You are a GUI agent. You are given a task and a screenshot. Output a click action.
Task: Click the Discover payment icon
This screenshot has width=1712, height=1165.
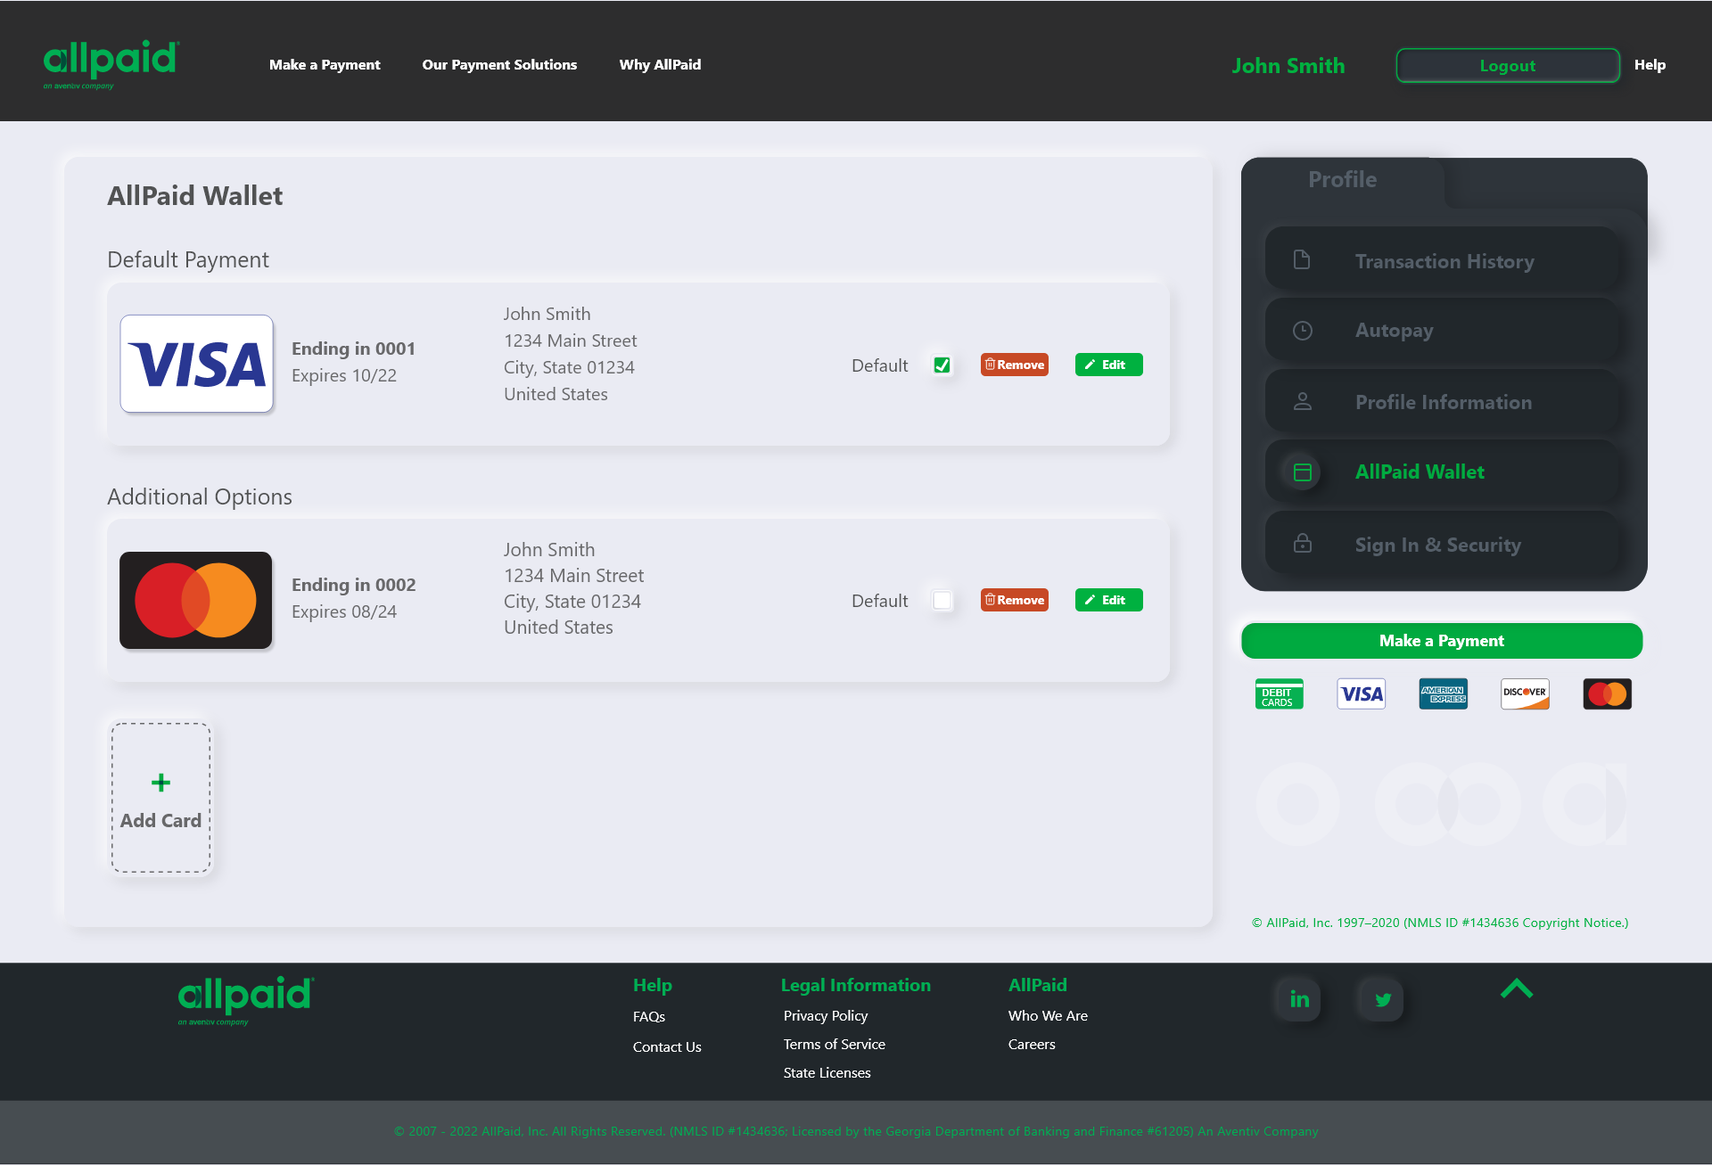1525,693
